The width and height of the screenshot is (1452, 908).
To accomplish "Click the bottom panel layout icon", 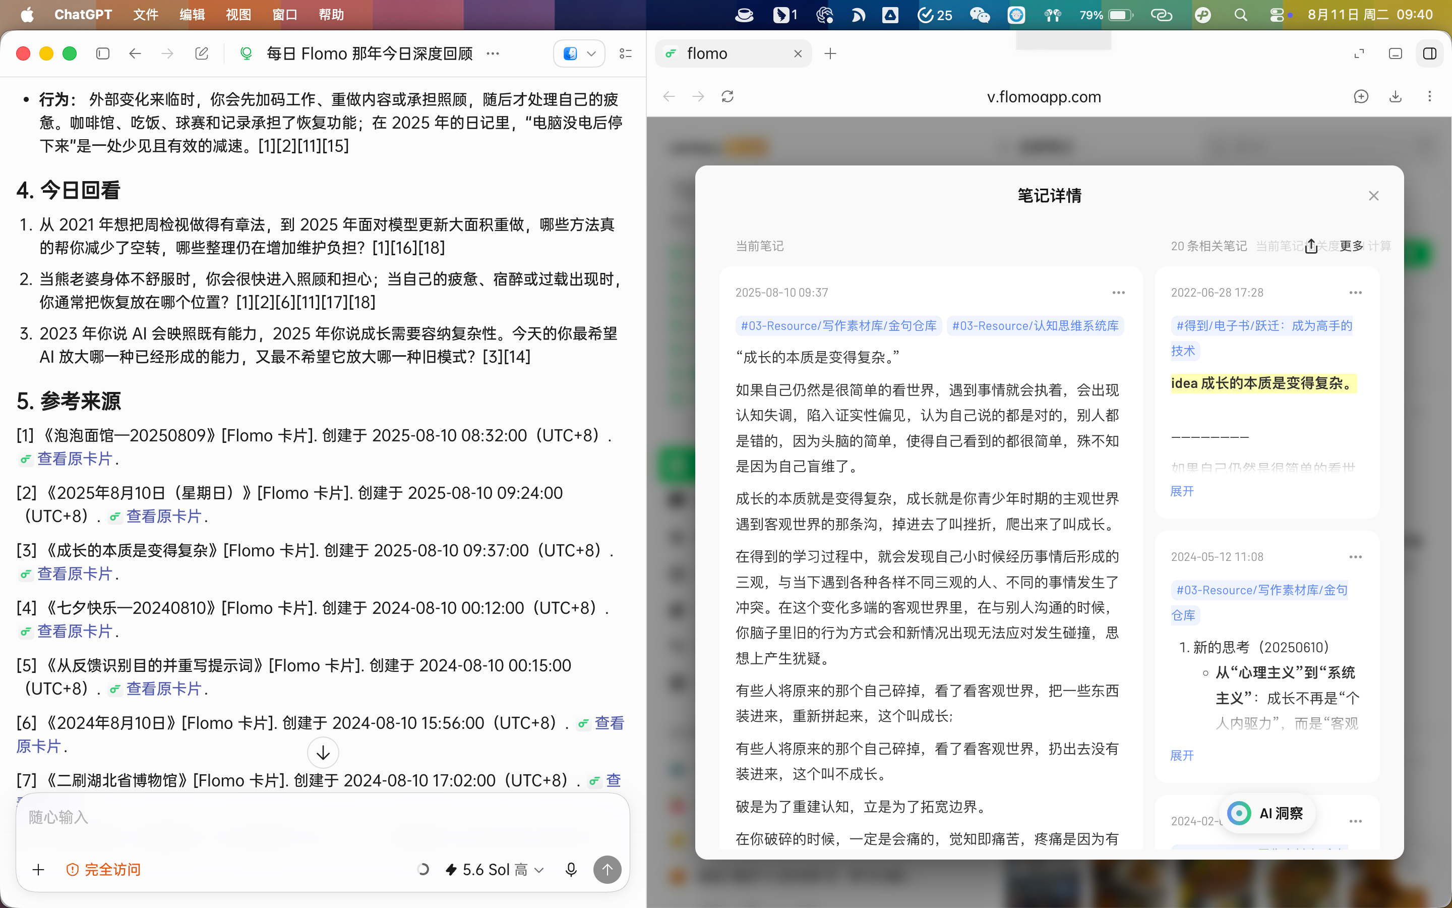I will (1396, 53).
